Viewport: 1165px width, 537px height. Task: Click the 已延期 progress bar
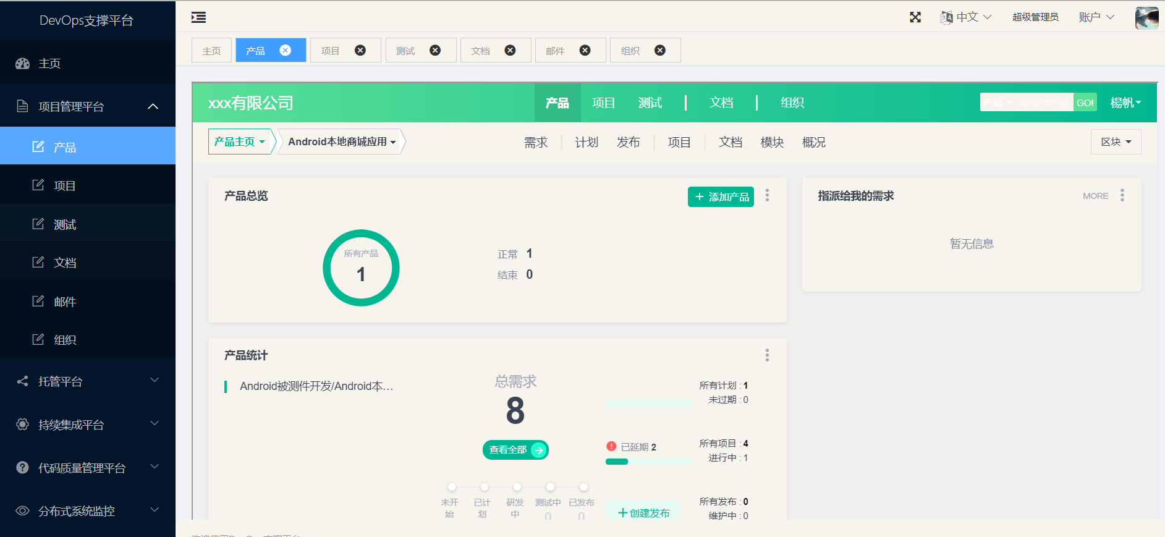(649, 462)
